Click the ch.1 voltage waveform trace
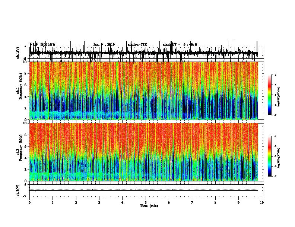295x227 pixels. 144,53
